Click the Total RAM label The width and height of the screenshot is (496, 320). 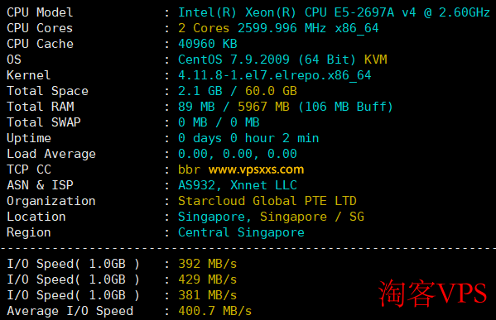click(41, 107)
